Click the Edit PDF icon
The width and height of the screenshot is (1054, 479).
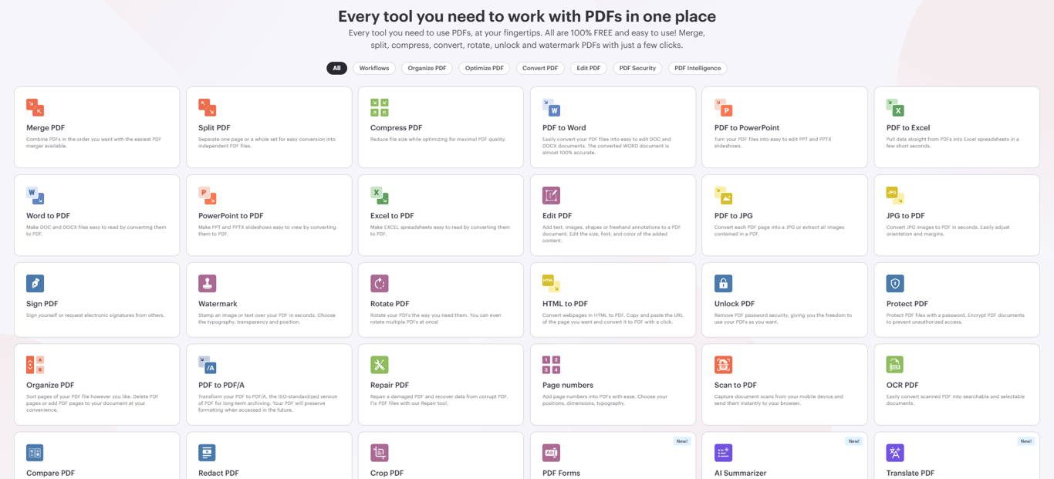coord(551,195)
